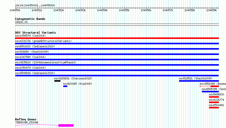Image resolution: width=226 pixels, height=128 pixels.
Task: Click the 104056k ruler position
Action: tap(146, 10)
